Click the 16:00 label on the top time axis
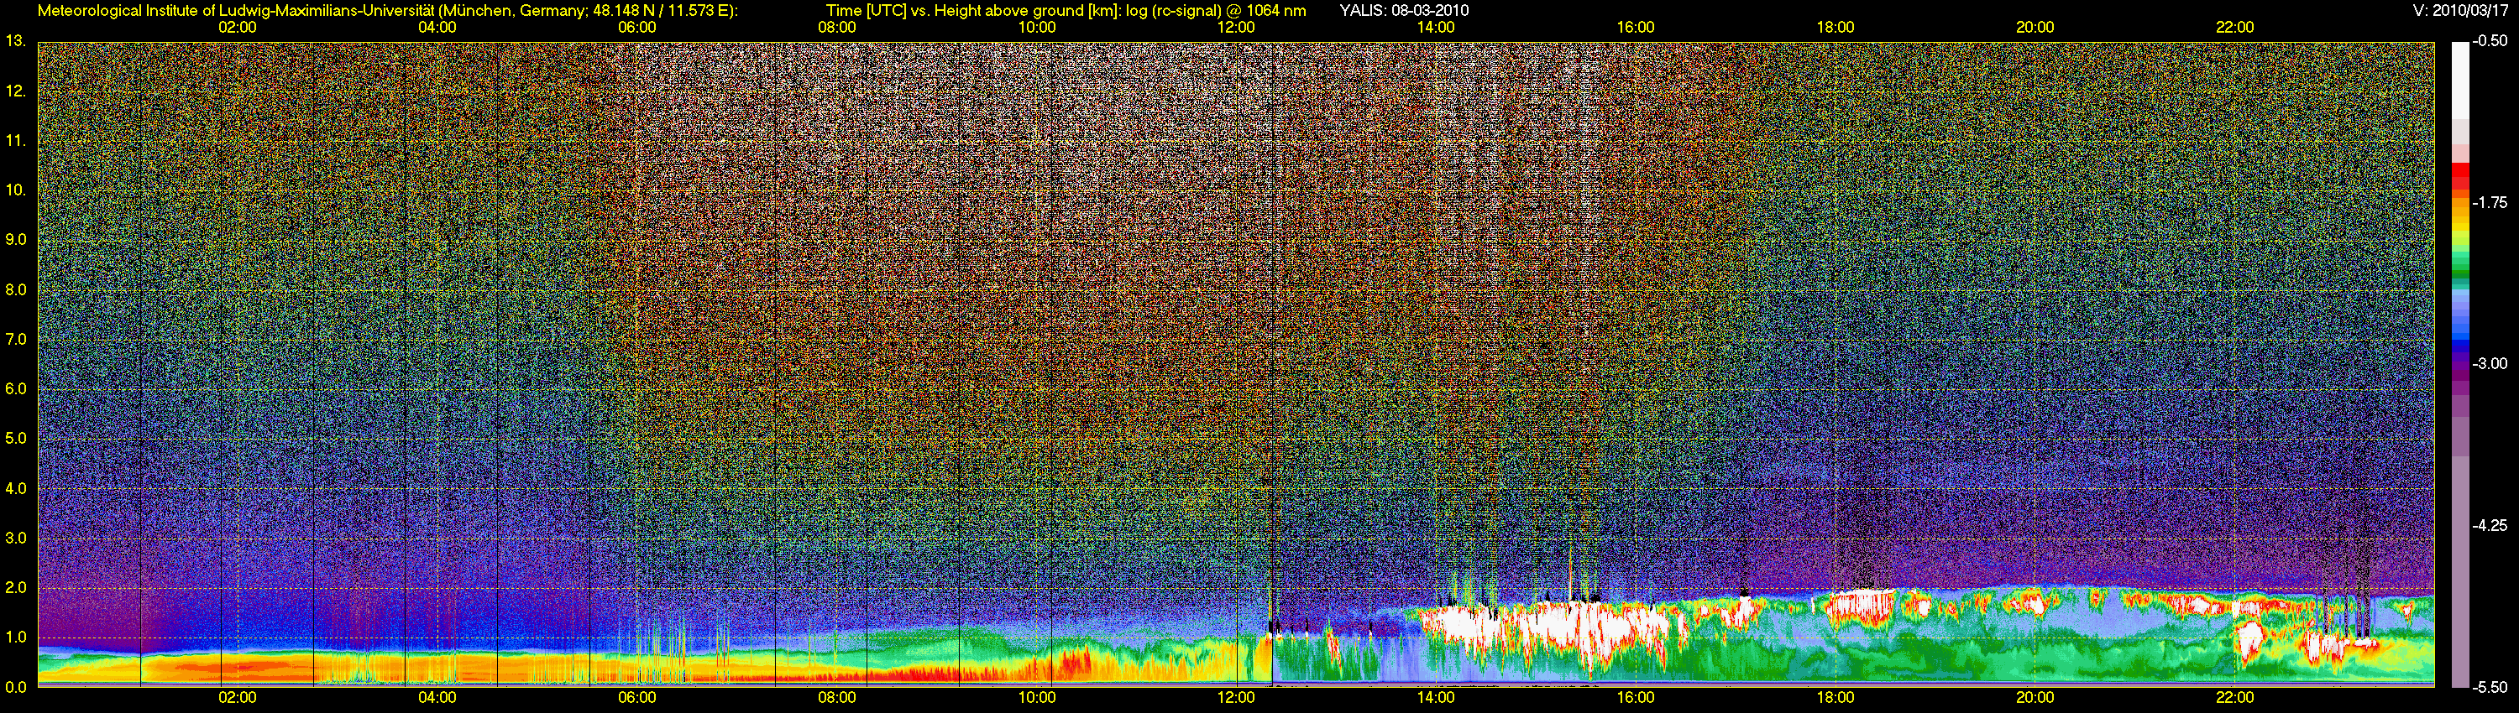Viewport: 2519px width, 713px height. pyautogui.click(x=1636, y=28)
